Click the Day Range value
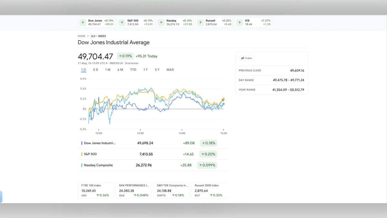The image size is (387, 218). coord(288,80)
